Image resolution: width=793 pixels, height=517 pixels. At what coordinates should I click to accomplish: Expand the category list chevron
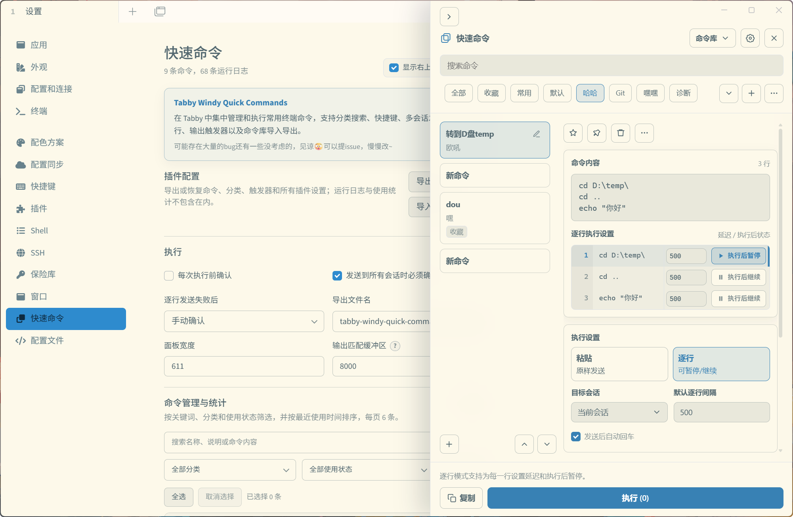coord(728,93)
